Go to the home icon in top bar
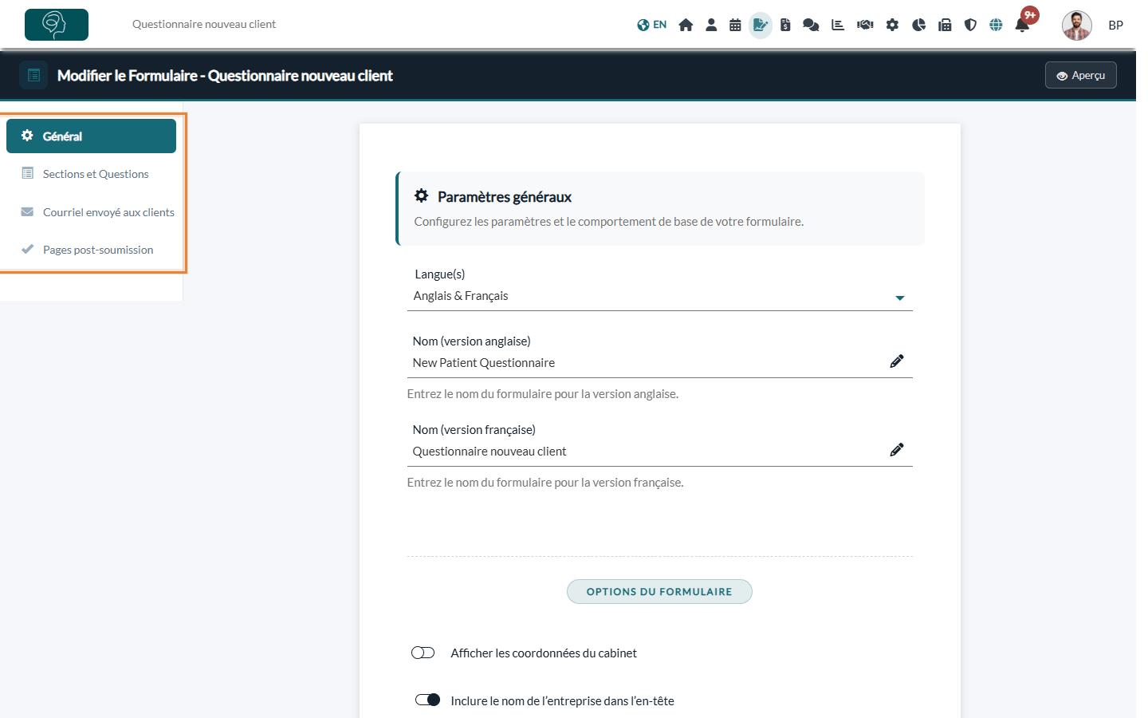This screenshot has width=1148, height=718. click(686, 25)
